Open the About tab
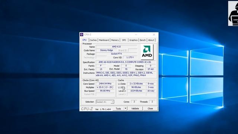 tap(151, 40)
